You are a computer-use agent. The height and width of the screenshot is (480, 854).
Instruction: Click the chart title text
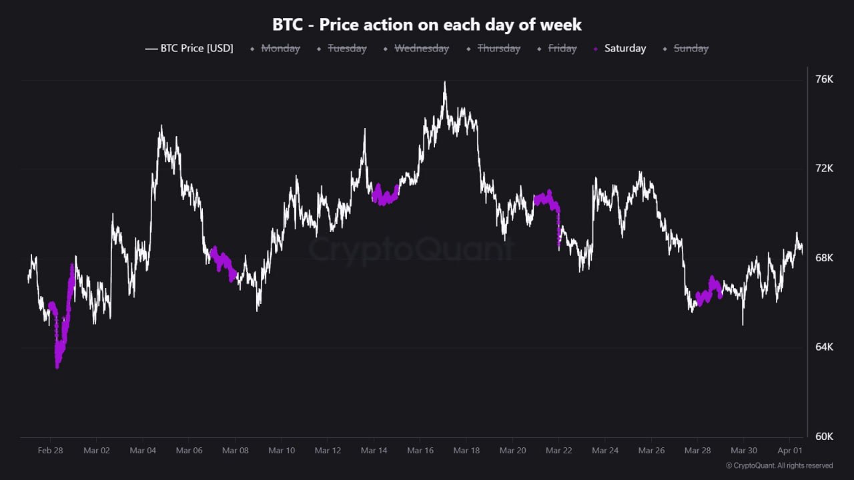427,25
